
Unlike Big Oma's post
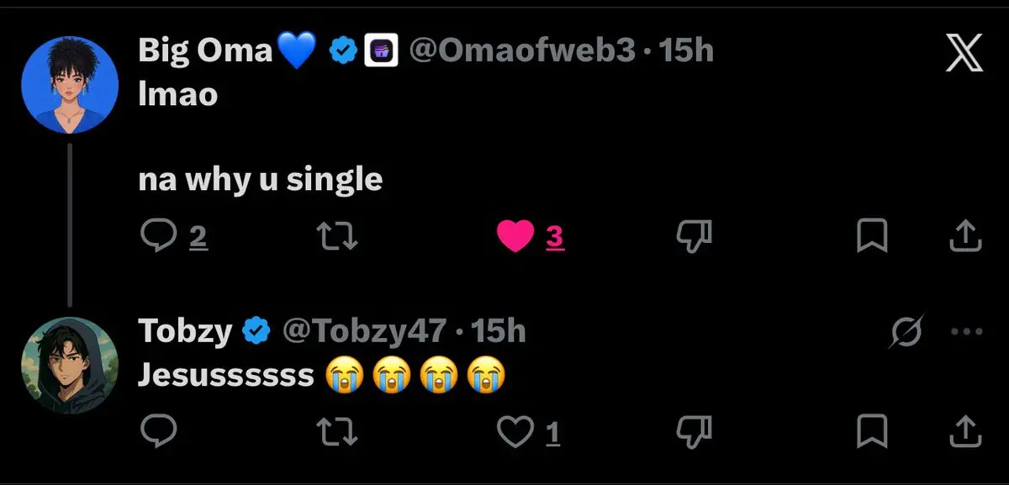[515, 238]
